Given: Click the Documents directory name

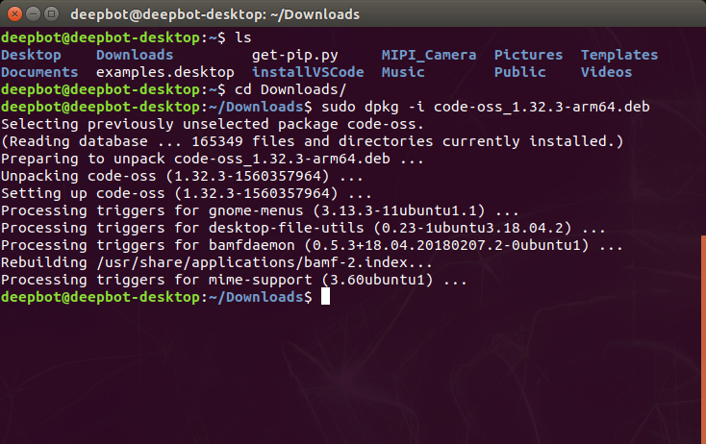Looking at the screenshot, I should (39, 72).
